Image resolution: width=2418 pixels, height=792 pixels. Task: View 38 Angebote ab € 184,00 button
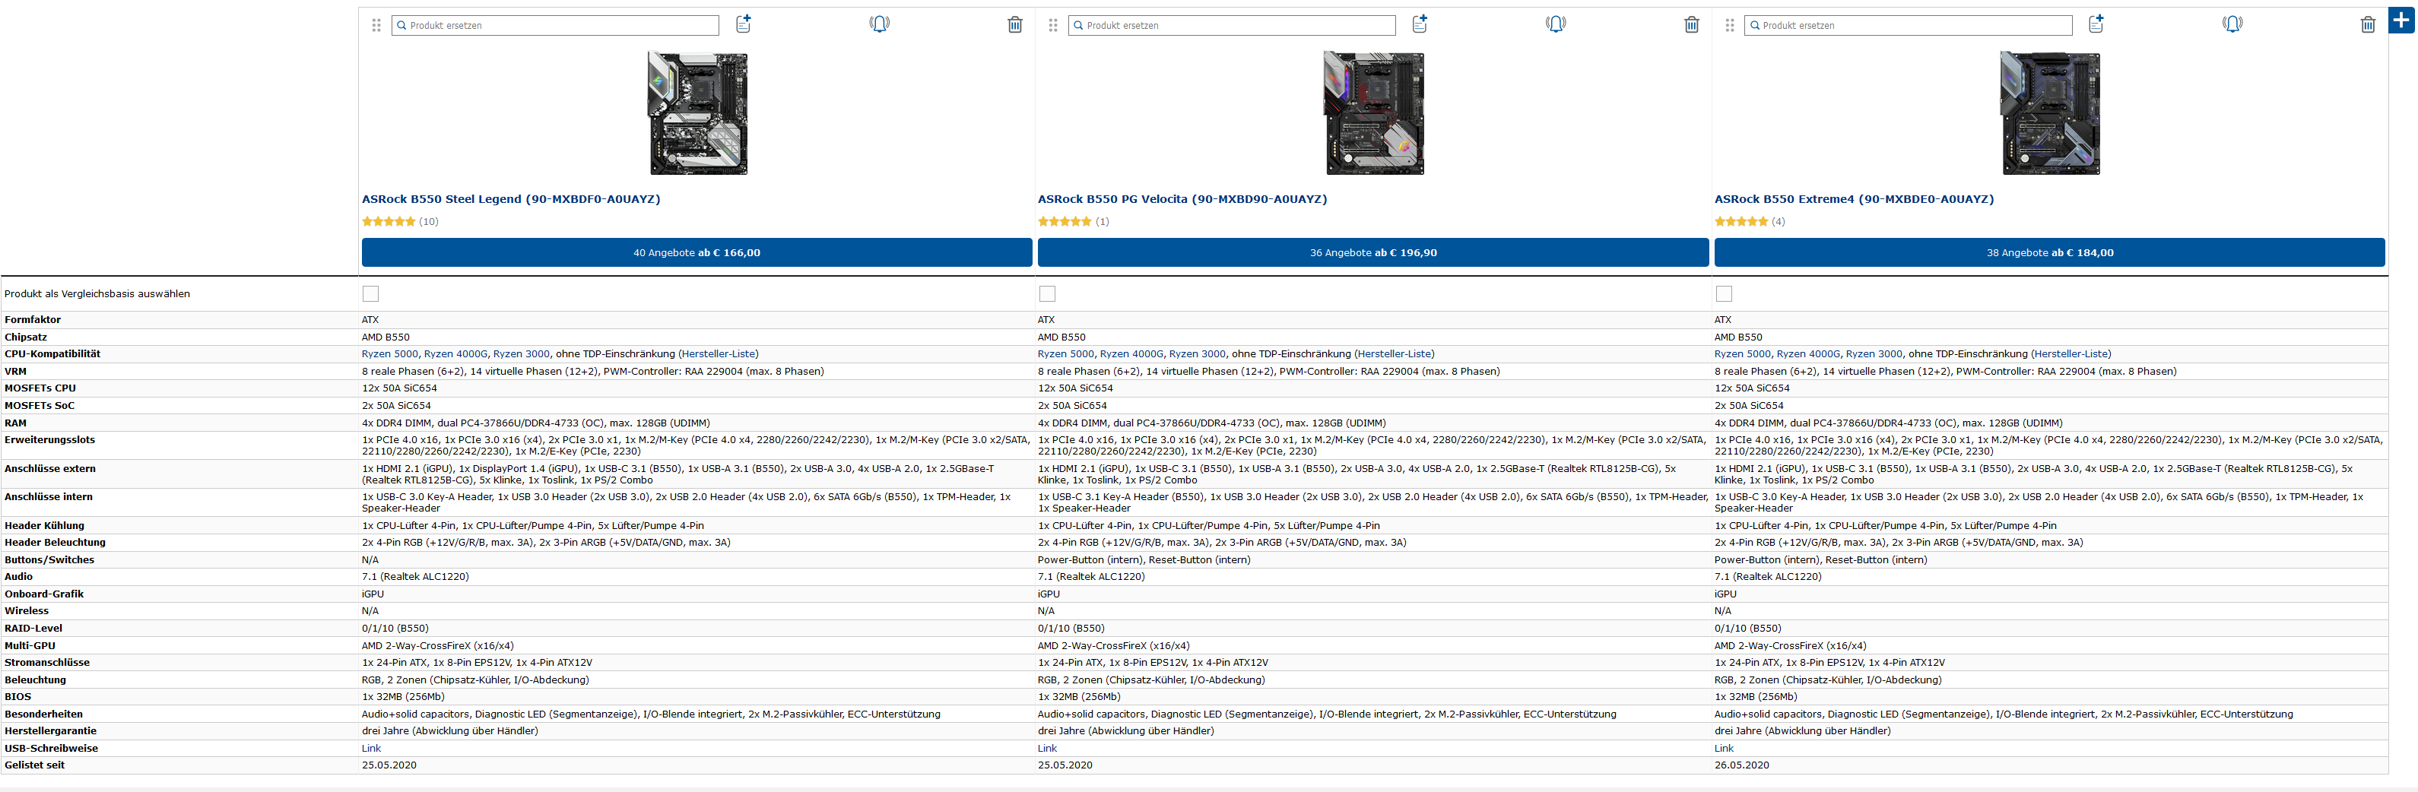(2049, 252)
